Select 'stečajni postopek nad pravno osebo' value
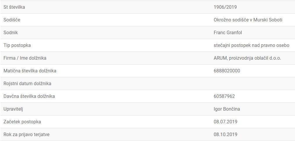Screen dimensions: 295x141 [251, 45]
